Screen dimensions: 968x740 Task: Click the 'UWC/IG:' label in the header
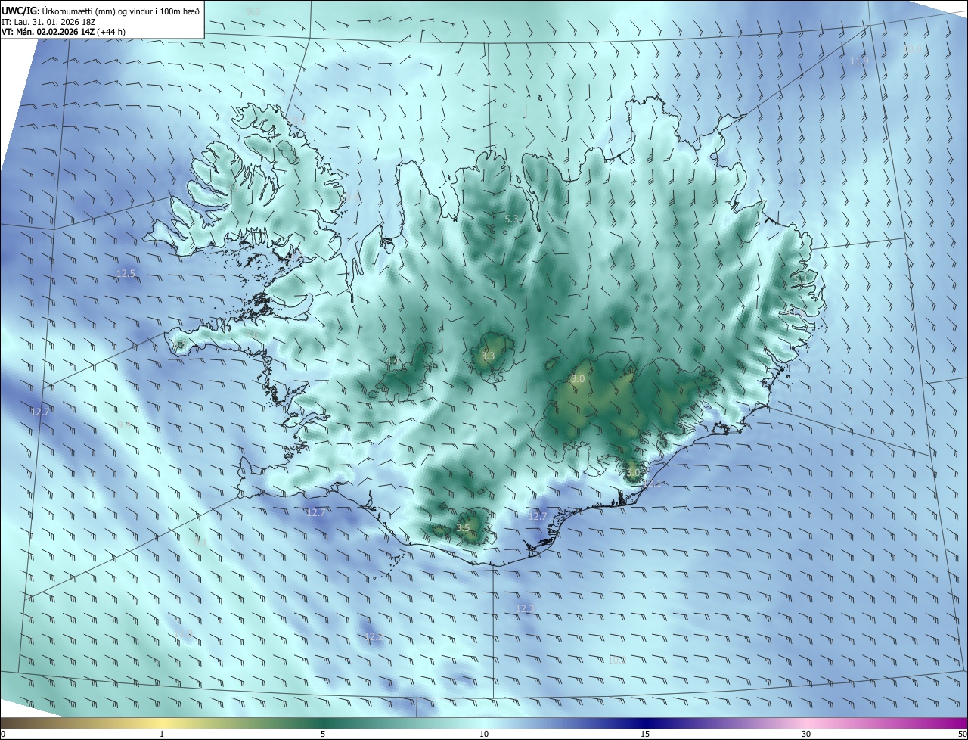coord(20,11)
